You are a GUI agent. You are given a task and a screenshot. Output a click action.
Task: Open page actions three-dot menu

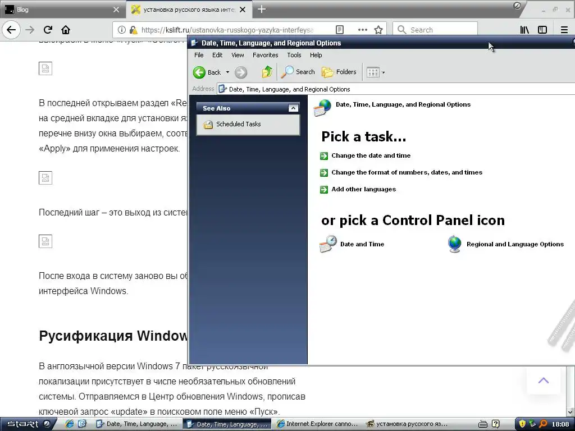(362, 30)
